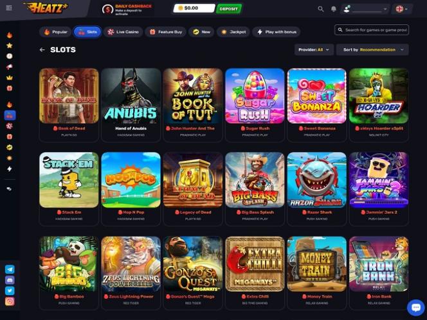Open the language flag selector

[401, 9]
